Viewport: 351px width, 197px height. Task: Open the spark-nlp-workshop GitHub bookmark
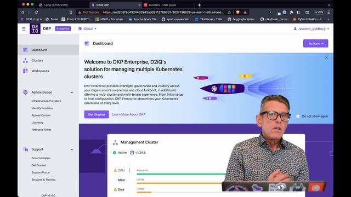(177, 19)
